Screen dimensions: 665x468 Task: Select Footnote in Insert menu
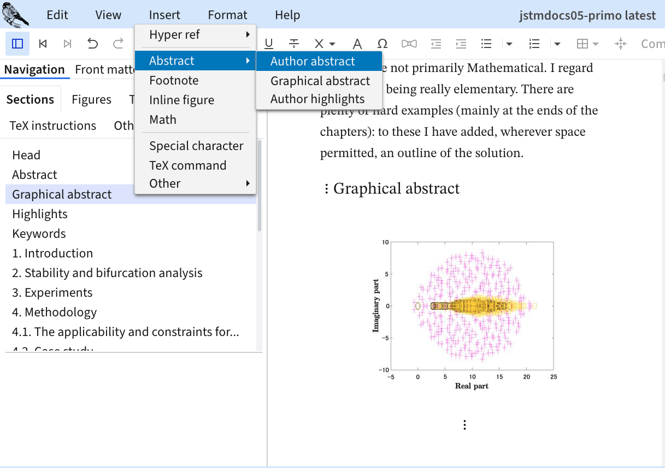pyautogui.click(x=174, y=80)
